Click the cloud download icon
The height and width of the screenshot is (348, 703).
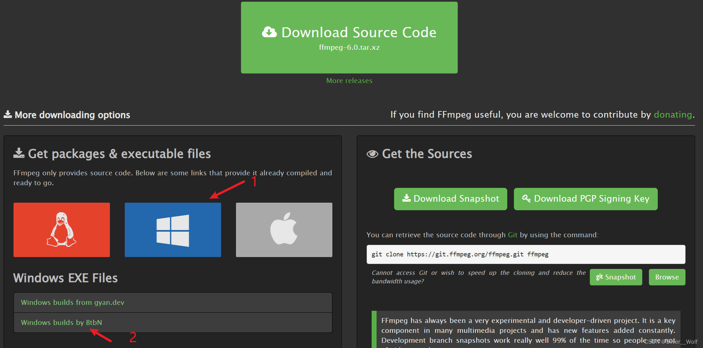(x=269, y=32)
